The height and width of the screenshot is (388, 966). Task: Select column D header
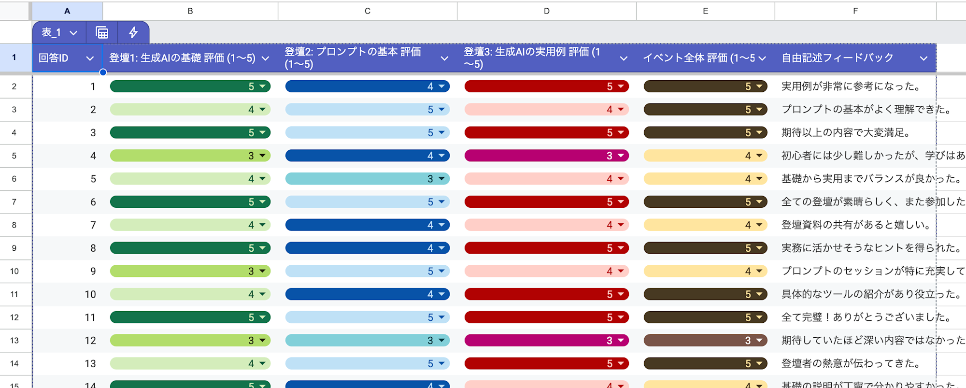(546, 11)
